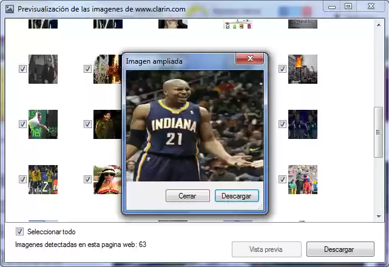This screenshot has width=389, height=267.
Task: Uncheck the checkbox next to the woman with hat thumbnail
Action: (87, 179)
